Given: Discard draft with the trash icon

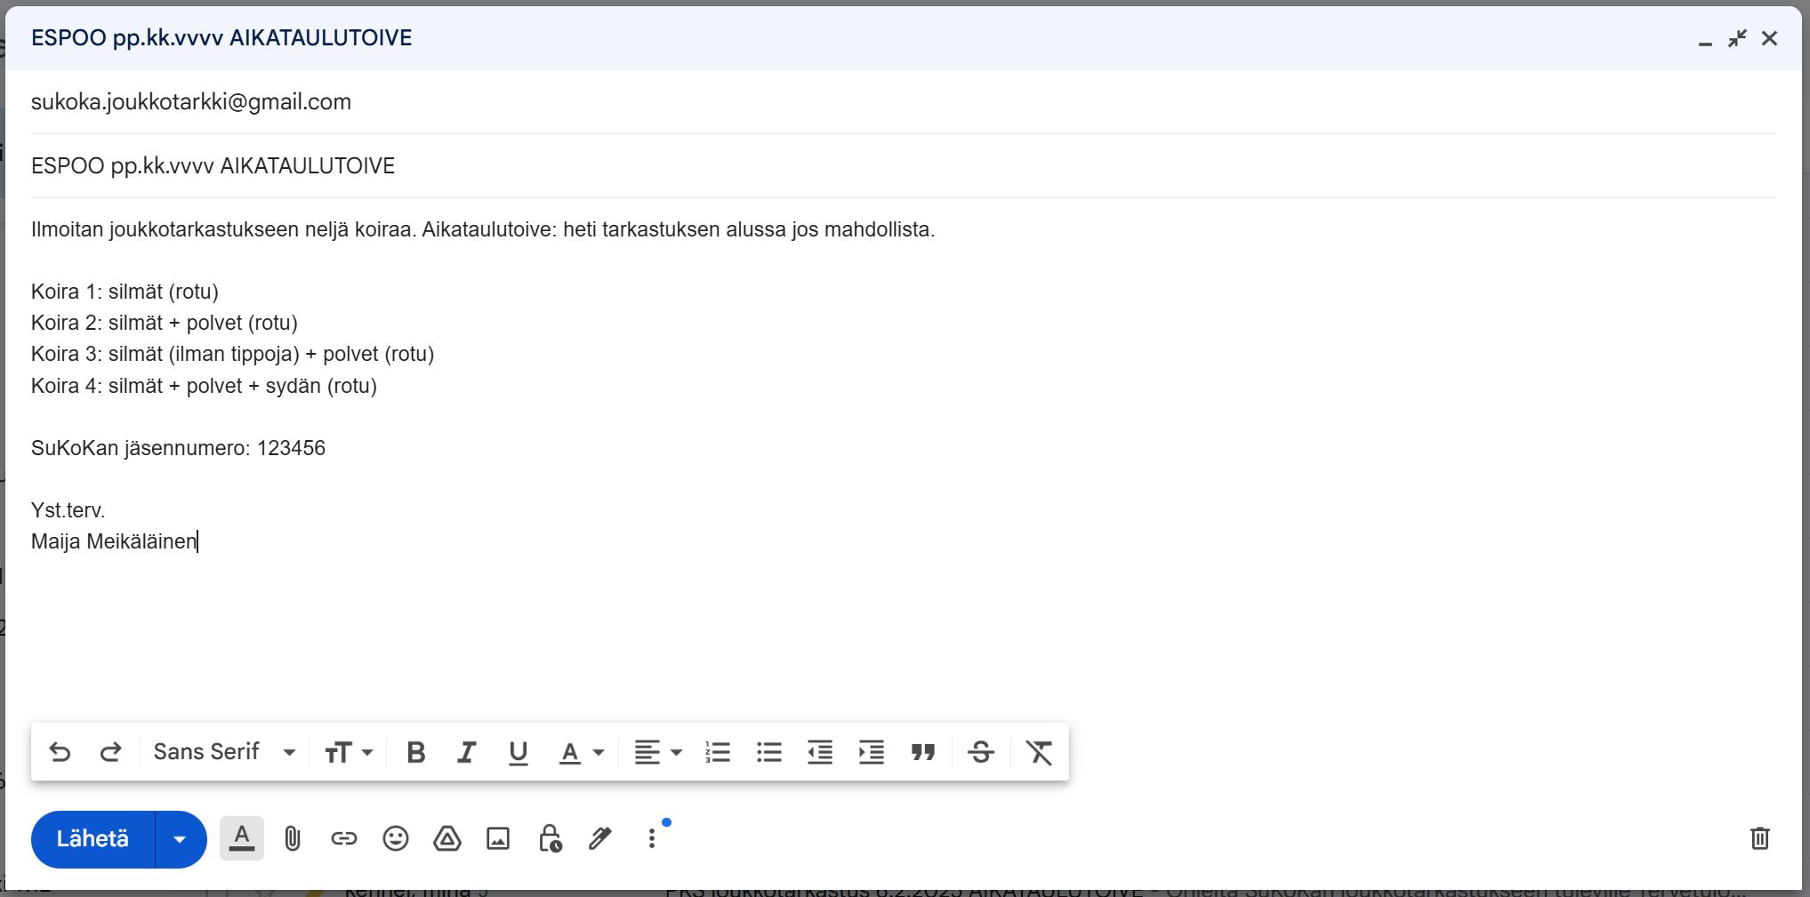Looking at the screenshot, I should pyautogui.click(x=1759, y=838).
